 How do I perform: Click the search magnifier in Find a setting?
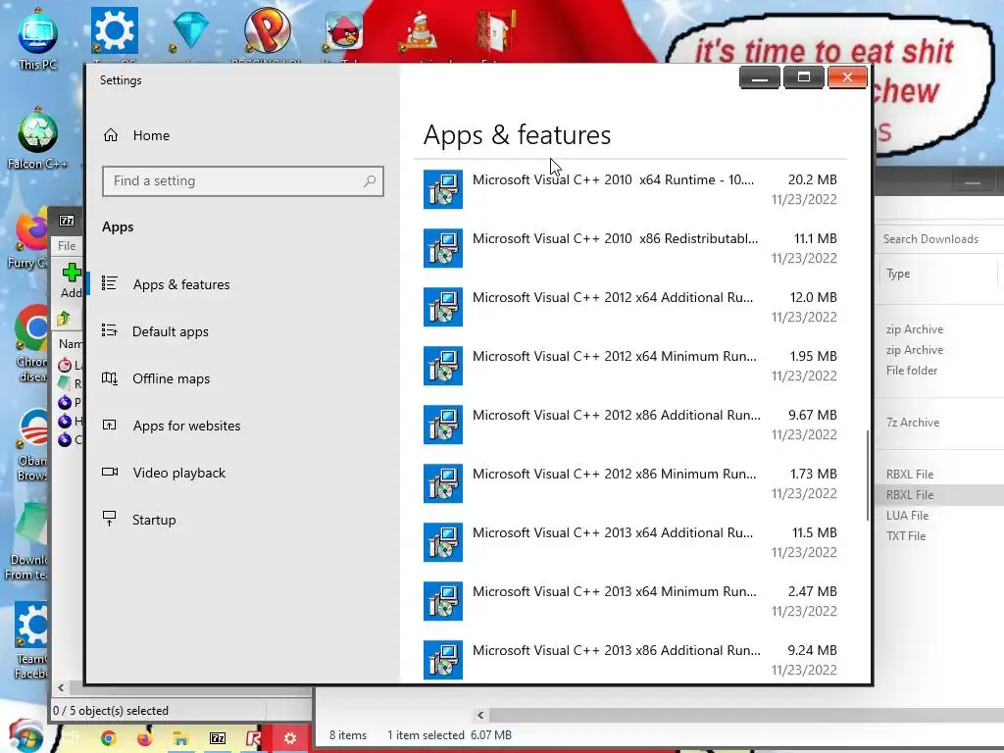point(370,181)
